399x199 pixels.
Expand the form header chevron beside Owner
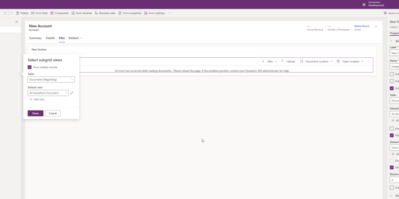pos(376,26)
